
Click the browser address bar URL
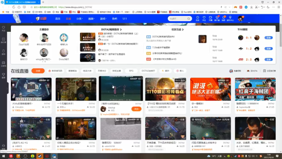pyautogui.click(x=75, y=7)
